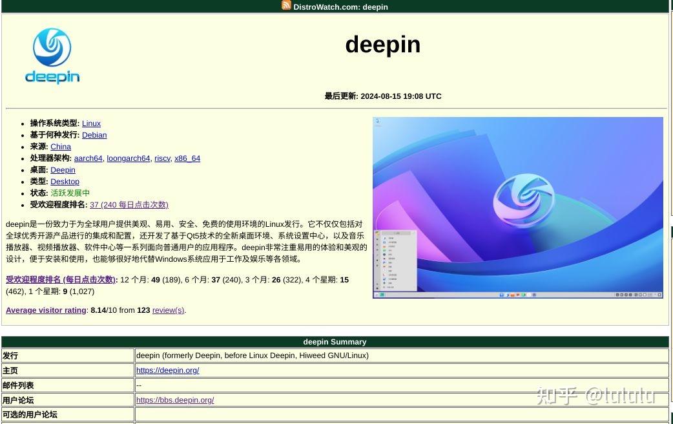The width and height of the screenshot is (673, 424).
Task: Click the 主页 row label cell
Action: (68, 370)
